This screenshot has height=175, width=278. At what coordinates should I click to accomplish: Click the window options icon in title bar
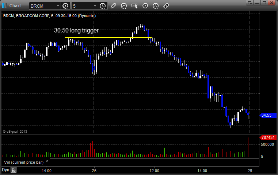click(250, 3)
